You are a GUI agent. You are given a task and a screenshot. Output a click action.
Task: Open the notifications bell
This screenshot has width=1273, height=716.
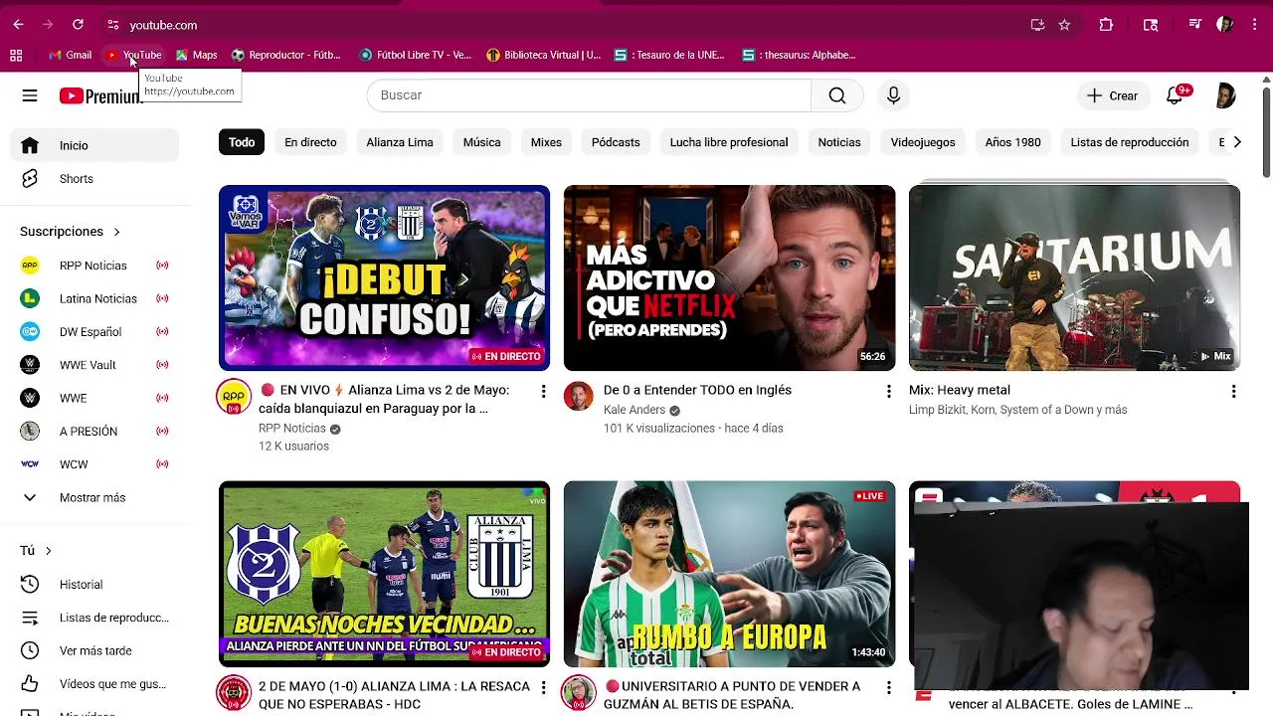tap(1175, 95)
